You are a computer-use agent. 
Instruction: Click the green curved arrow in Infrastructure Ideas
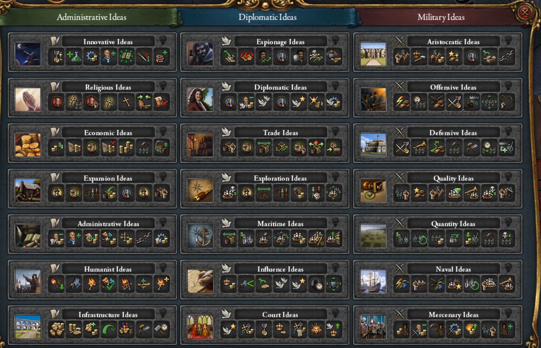point(109,330)
